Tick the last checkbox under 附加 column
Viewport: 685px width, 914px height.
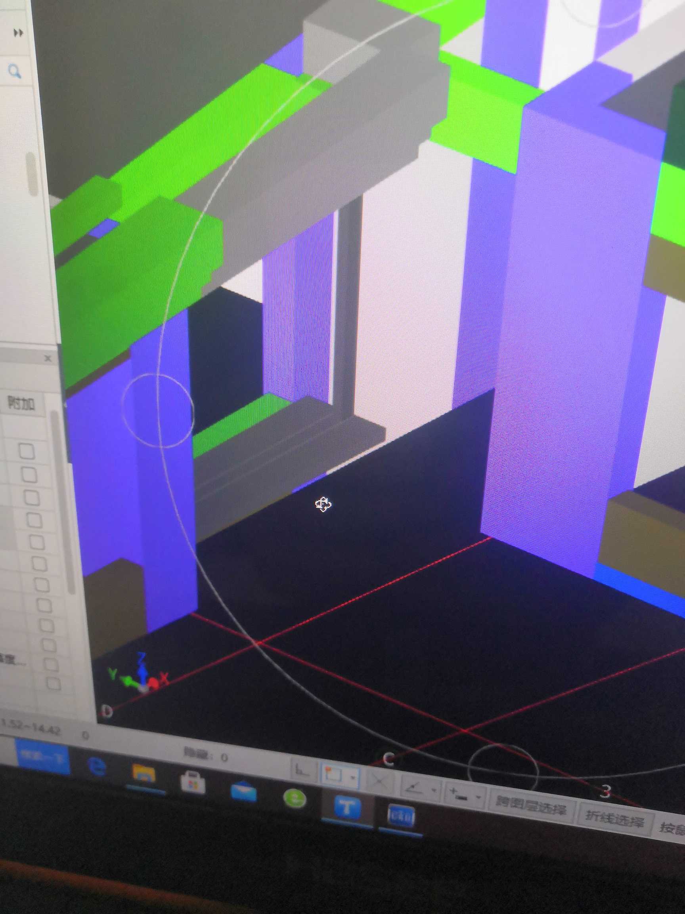[x=54, y=684]
